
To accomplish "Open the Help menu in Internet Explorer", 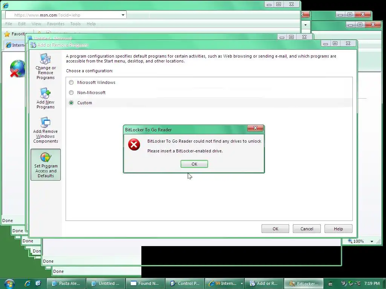I will pos(91,24).
